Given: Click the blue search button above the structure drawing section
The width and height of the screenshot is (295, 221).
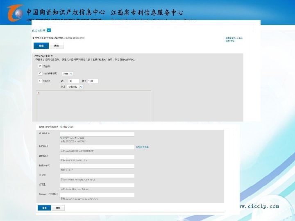Looking at the screenshot, I should click(x=41, y=46).
